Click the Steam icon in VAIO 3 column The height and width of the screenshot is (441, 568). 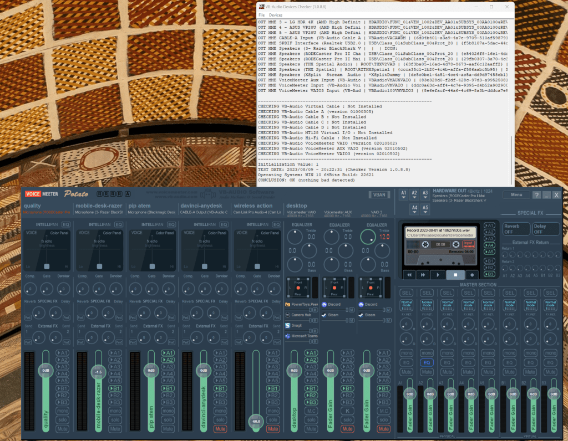[361, 315]
